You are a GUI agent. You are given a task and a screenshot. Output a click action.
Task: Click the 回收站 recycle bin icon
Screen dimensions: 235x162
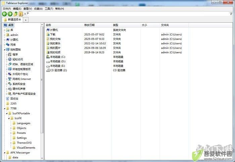coord(8,99)
